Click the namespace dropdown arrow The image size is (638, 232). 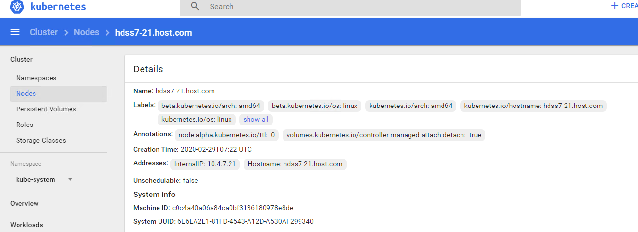point(70,179)
